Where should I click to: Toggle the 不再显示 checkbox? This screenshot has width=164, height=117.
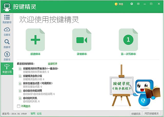[x=18, y=106]
